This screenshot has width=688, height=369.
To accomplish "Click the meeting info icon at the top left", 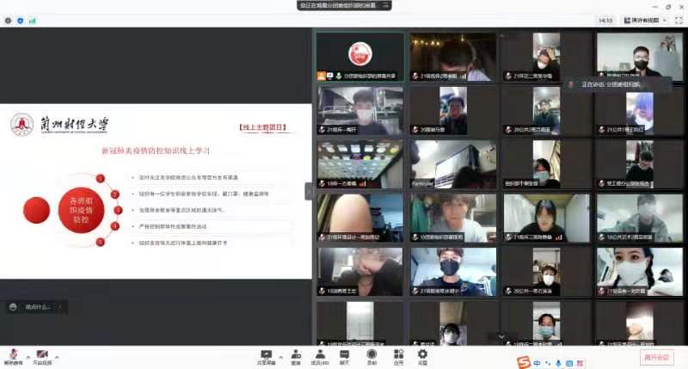I will [x=7, y=19].
